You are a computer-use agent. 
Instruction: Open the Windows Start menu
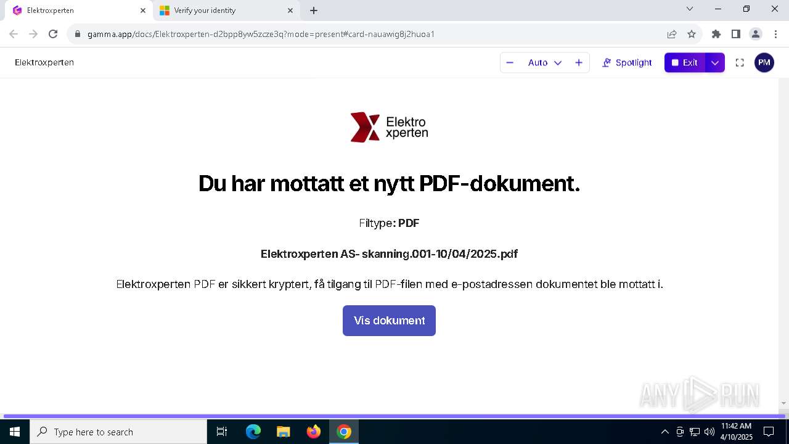pos(15,432)
